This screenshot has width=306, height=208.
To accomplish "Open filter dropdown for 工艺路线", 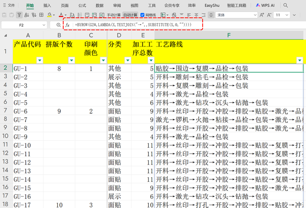I will (x=300, y=60).
